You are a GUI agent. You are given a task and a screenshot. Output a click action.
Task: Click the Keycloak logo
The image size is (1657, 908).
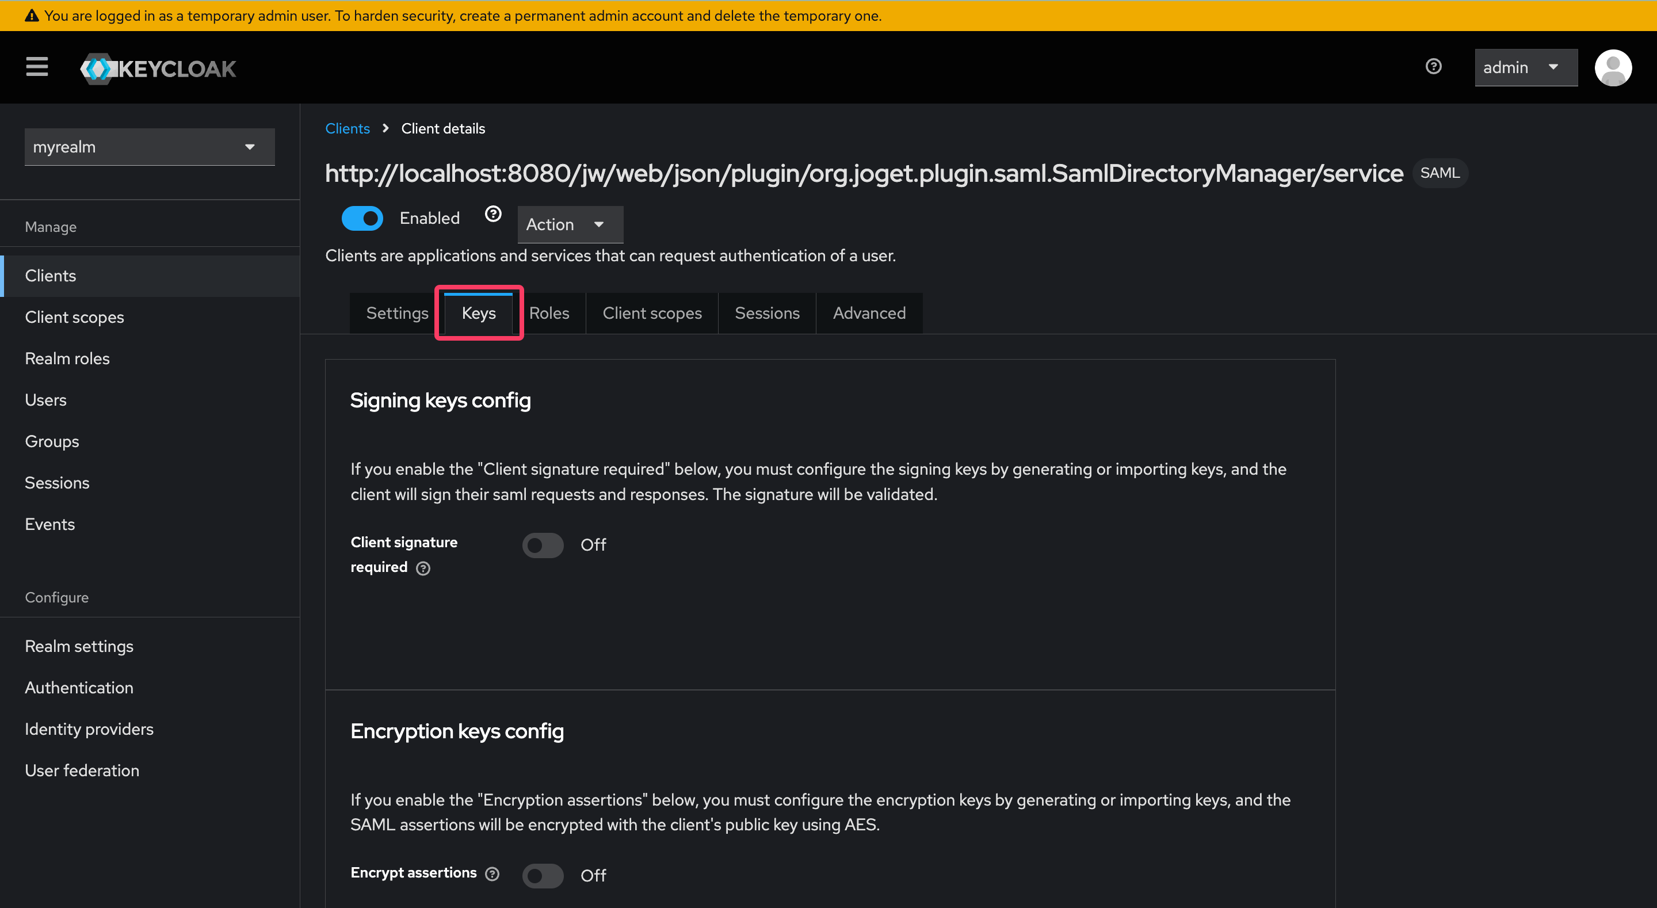click(158, 68)
